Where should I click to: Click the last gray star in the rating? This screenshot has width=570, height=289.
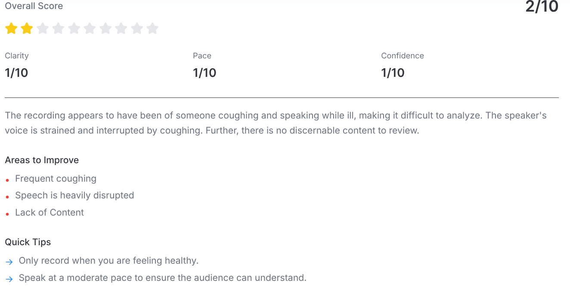152,29
